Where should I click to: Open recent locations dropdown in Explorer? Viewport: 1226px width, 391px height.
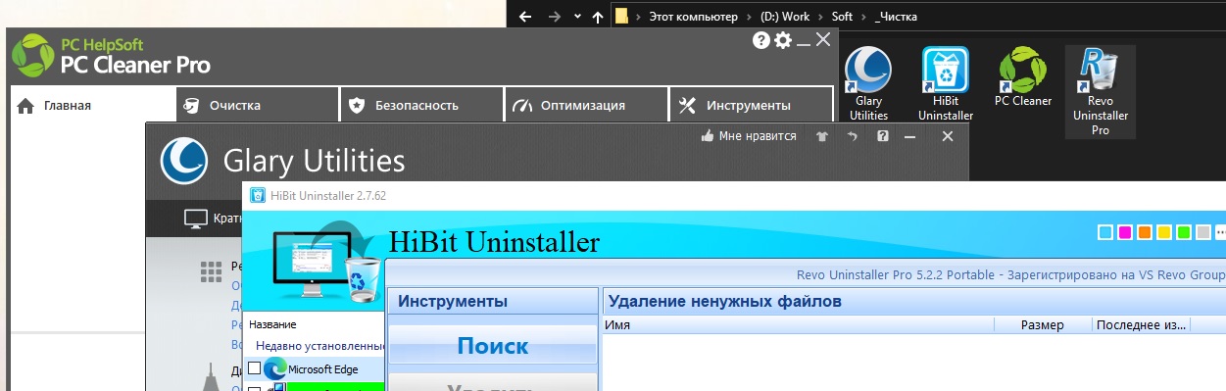pos(577,17)
